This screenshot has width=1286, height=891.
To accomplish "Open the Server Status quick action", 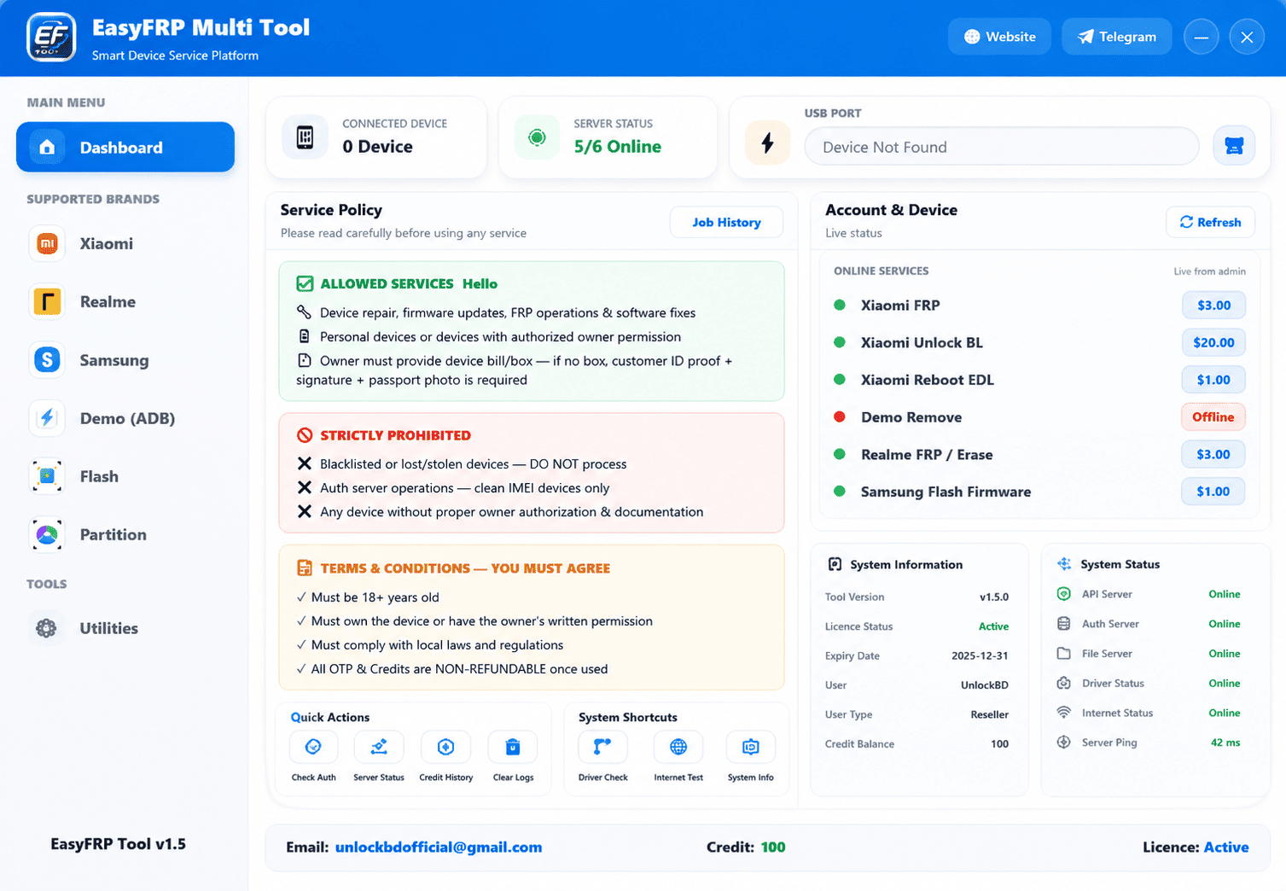I will pyautogui.click(x=379, y=748).
